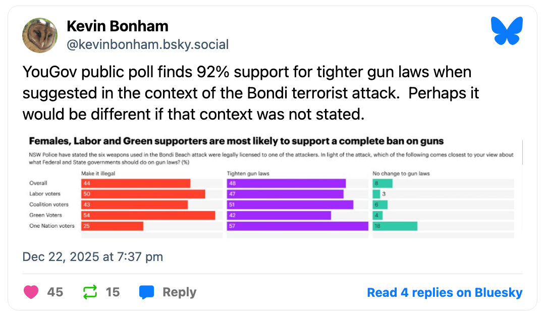Click the like count of 45
Screen dimensions: 544x316
(55, 292)
